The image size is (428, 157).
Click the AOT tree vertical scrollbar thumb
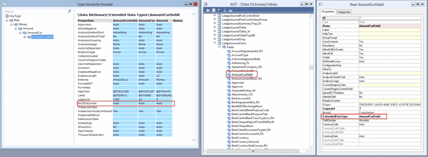[x=311, y=68]
